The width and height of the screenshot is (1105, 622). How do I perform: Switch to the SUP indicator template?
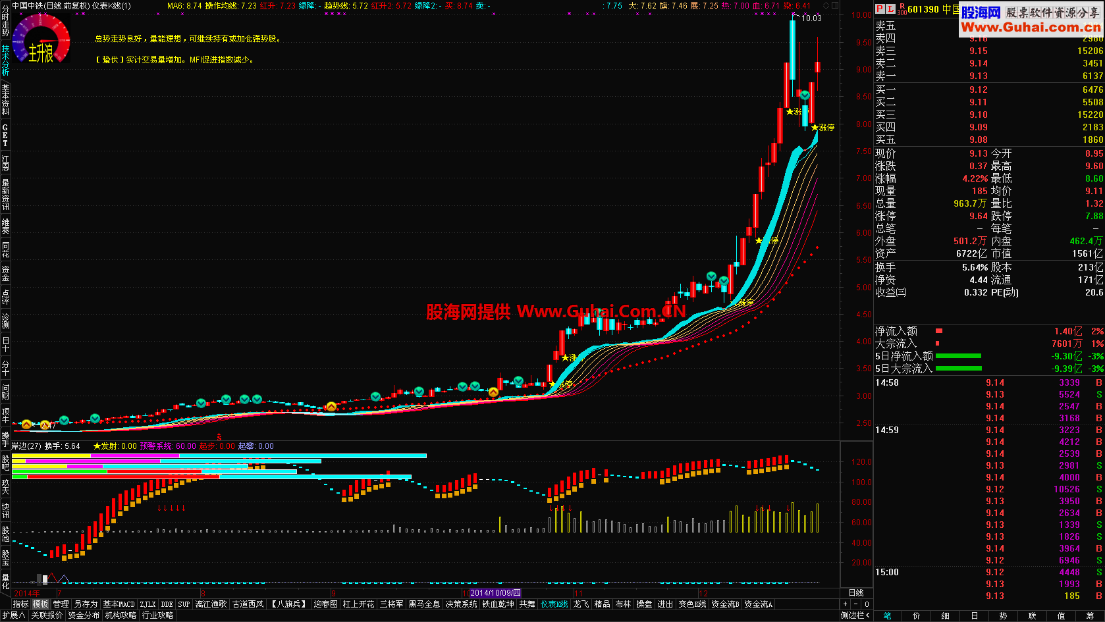click(x=184, y=604)
